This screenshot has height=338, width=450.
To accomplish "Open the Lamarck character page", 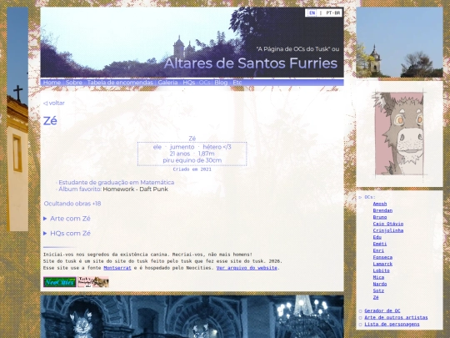I will [x=382, y=264].
